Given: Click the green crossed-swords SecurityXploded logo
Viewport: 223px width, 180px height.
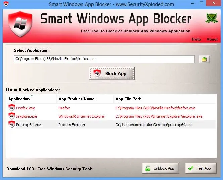Looking at the screenshot, I should click(212, 18).
